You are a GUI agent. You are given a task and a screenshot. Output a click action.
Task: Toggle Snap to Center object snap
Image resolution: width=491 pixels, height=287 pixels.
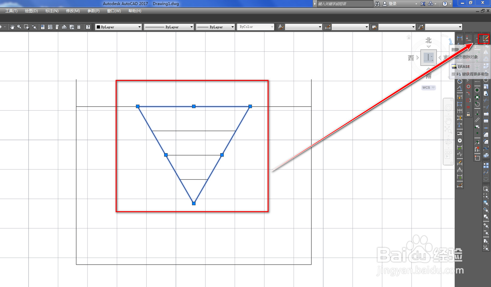[477, 90]
